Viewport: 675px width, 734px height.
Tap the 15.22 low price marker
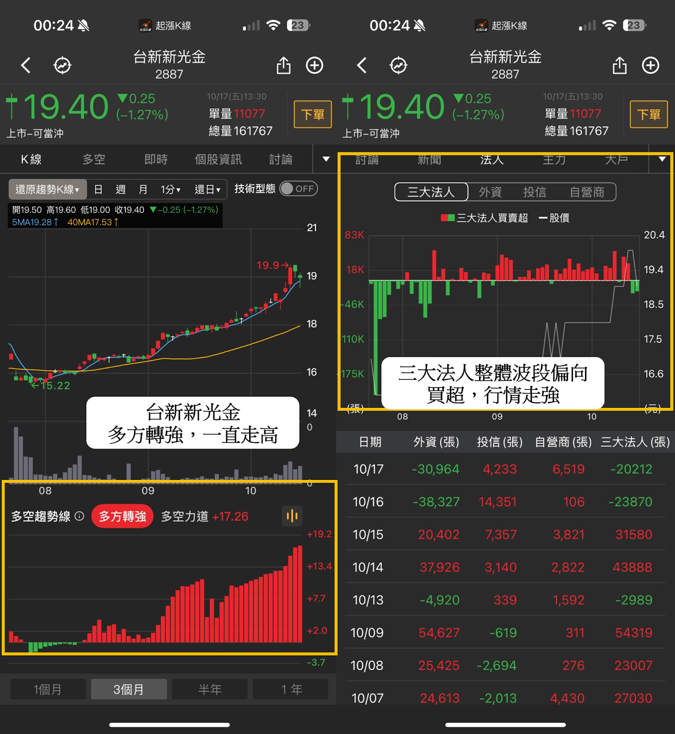(x=51, y=385)
